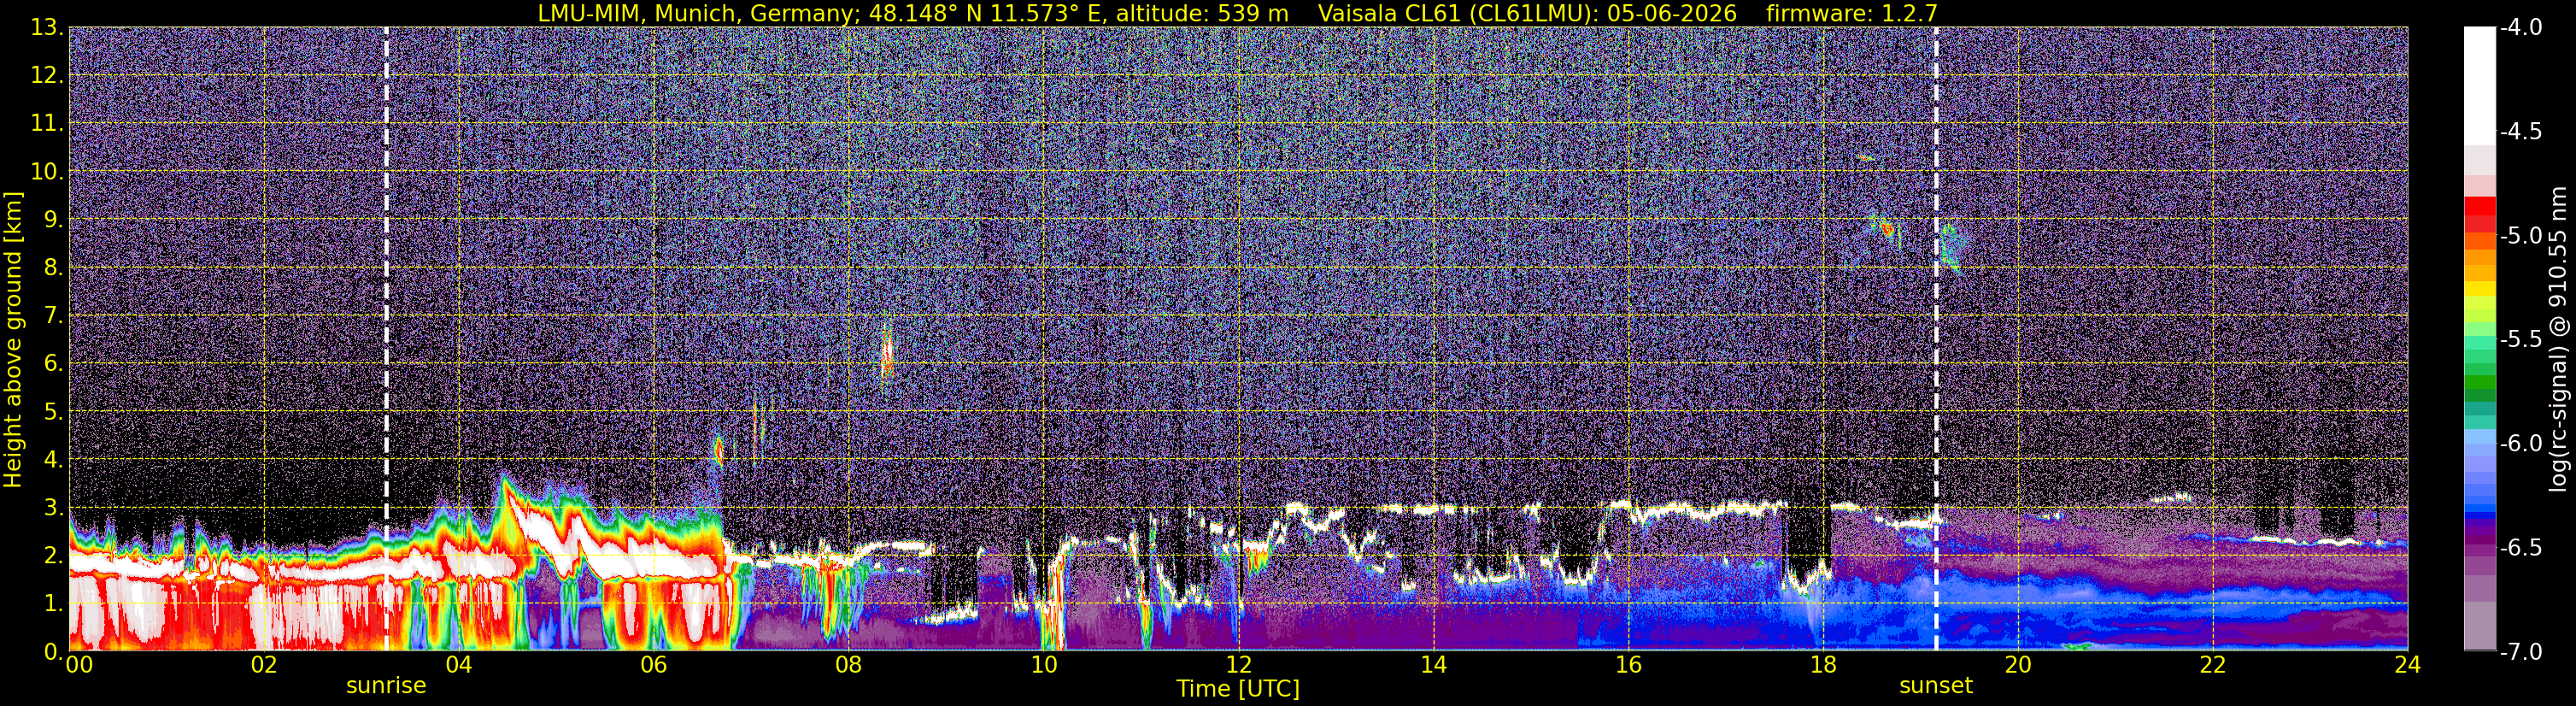Click the "22" time-axis tick label
This screenshot has height=706, width=2576.
(2213, 665)
